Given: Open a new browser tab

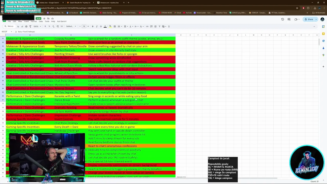Looking at the screenshot, I should (x=129, y=3).
